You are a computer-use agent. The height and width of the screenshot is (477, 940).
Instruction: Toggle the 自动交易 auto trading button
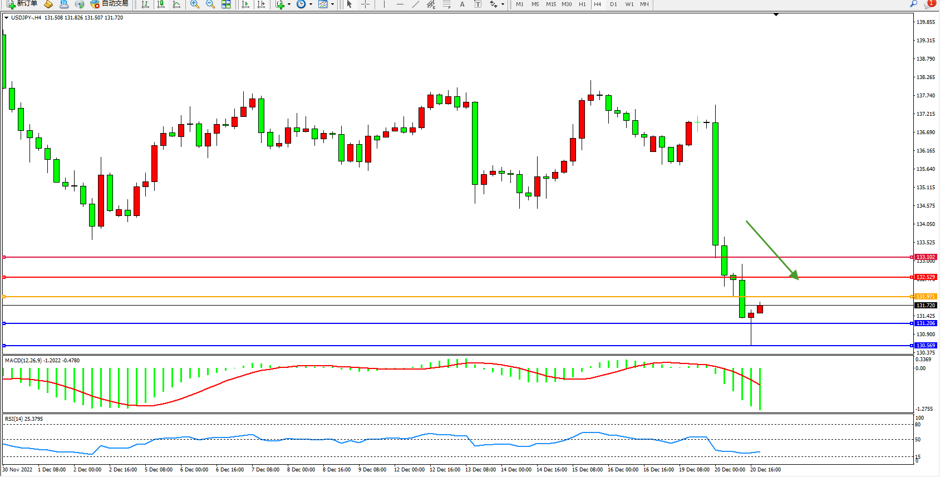point(110,4)
